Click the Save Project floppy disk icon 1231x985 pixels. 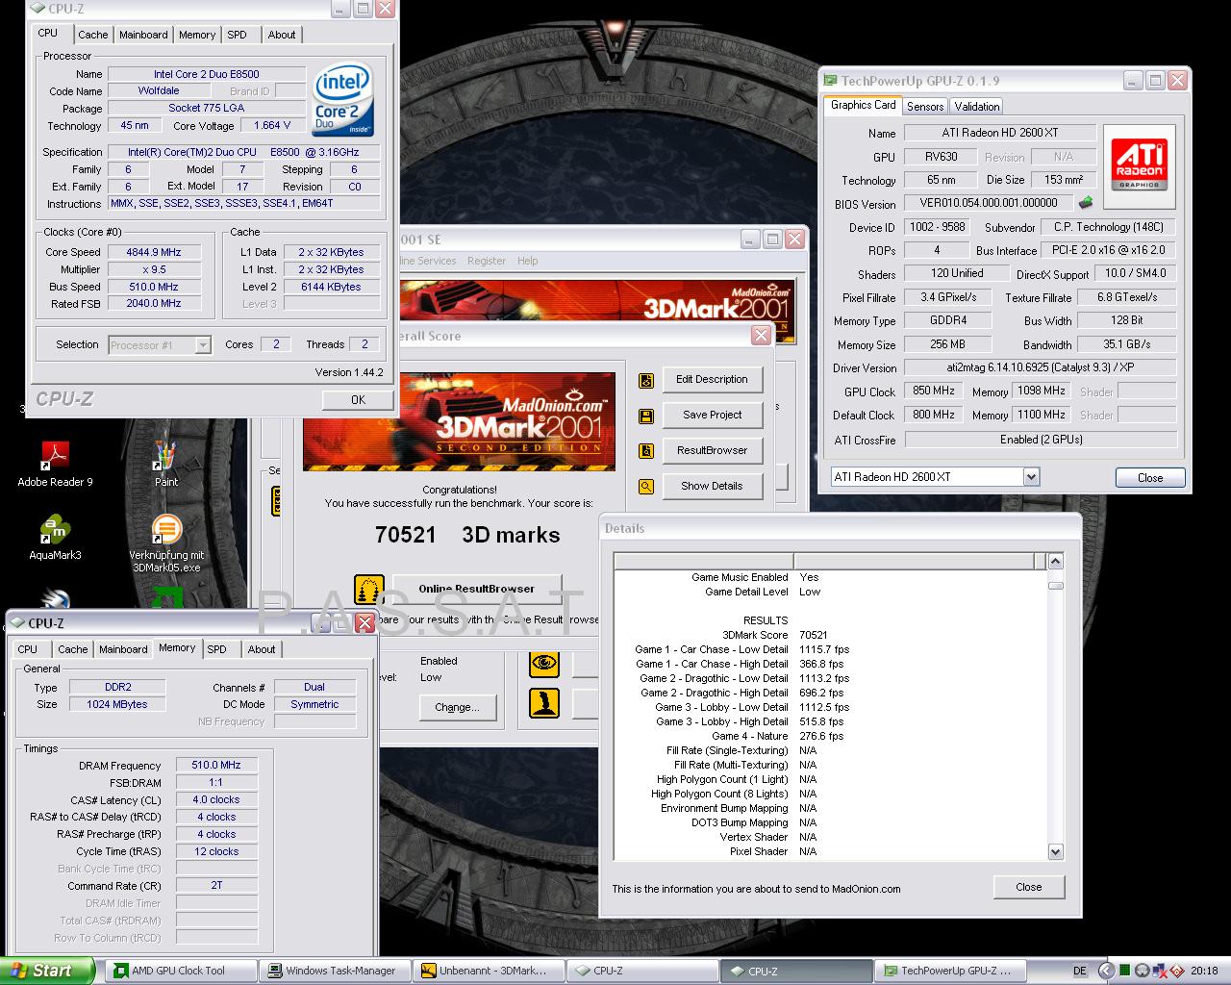[x=645, y=416]
